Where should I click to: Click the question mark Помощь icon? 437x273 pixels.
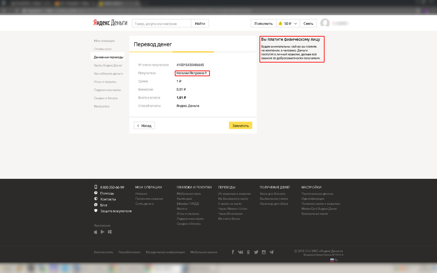coord(96,193)
